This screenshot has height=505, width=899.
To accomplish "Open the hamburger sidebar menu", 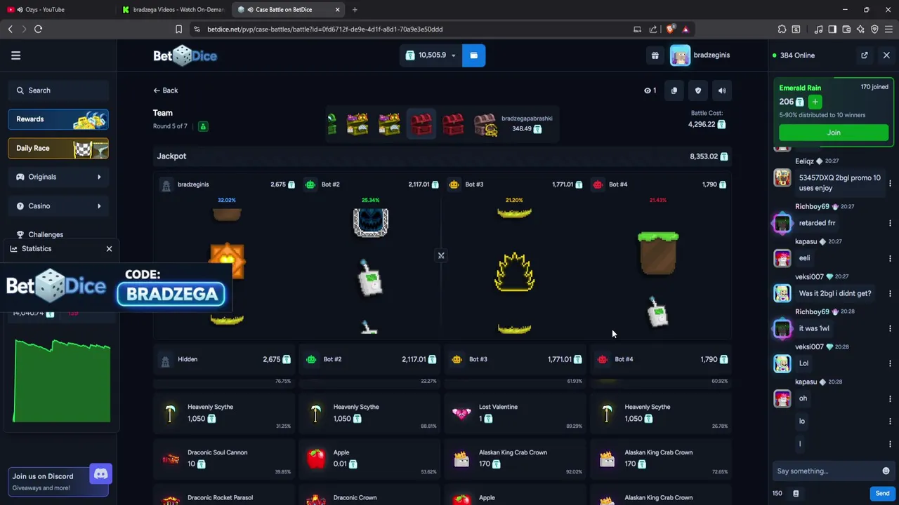I will point(15,55).
